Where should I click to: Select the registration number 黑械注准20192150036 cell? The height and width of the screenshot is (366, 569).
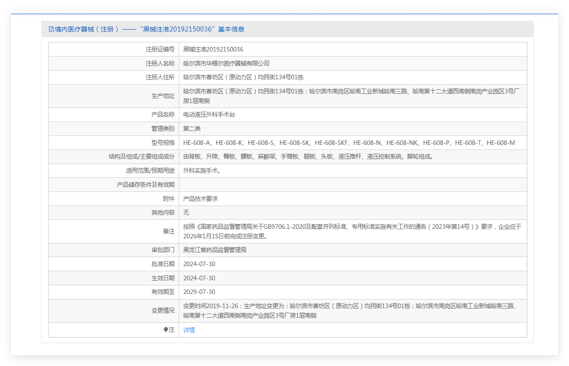click(x=213, y=49)
